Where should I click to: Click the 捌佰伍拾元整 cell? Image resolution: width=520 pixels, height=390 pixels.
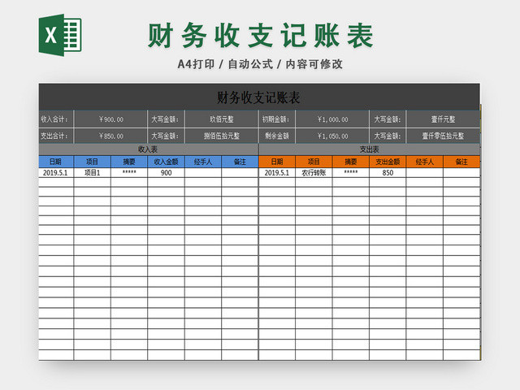point(222,136)
